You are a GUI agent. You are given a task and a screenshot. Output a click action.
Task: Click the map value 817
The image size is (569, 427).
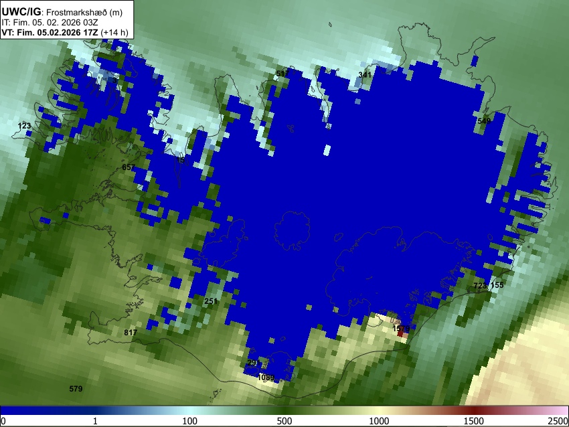pyautogui.click(x=131, y=333)
